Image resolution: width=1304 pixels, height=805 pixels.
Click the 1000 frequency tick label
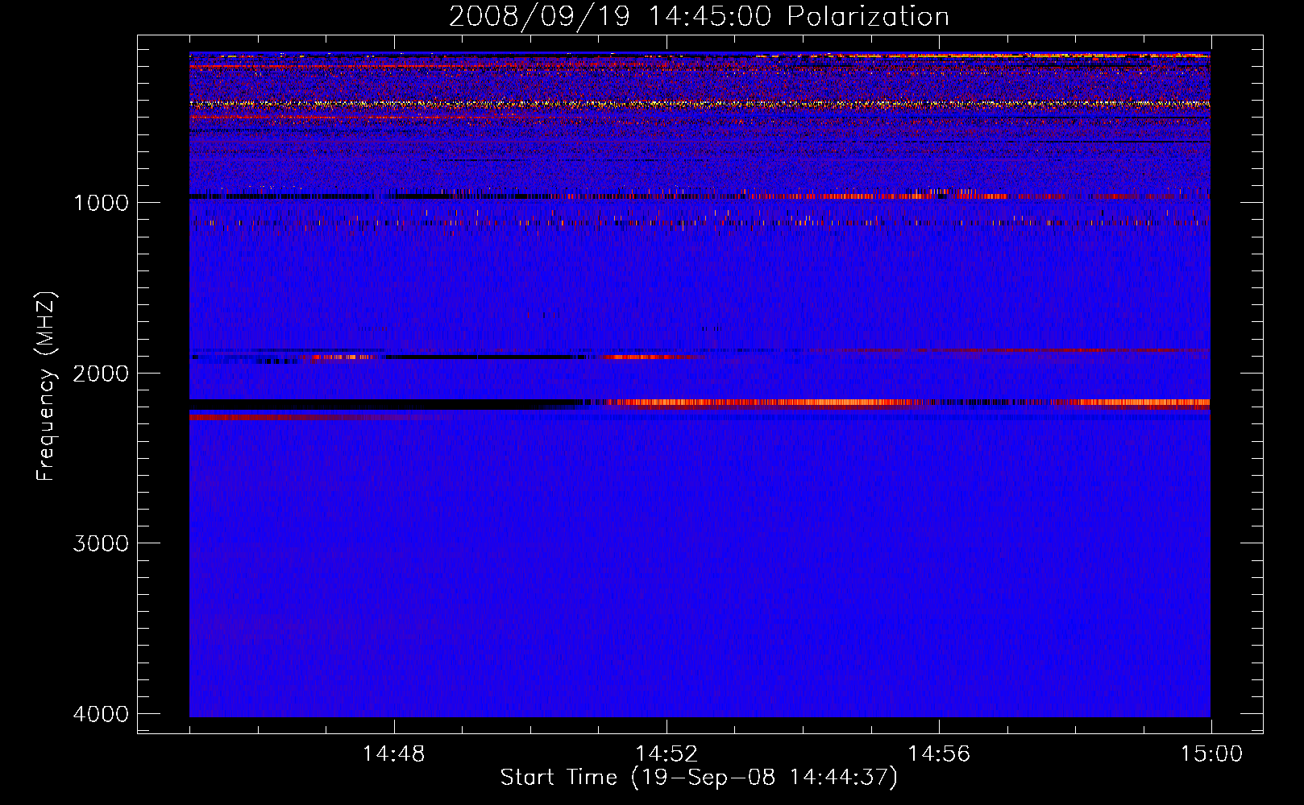tap(101, 202)
